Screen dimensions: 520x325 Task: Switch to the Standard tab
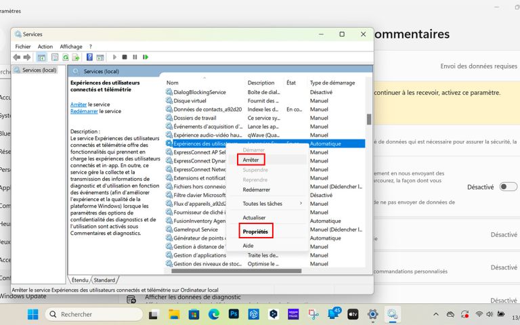coord(104,280)
